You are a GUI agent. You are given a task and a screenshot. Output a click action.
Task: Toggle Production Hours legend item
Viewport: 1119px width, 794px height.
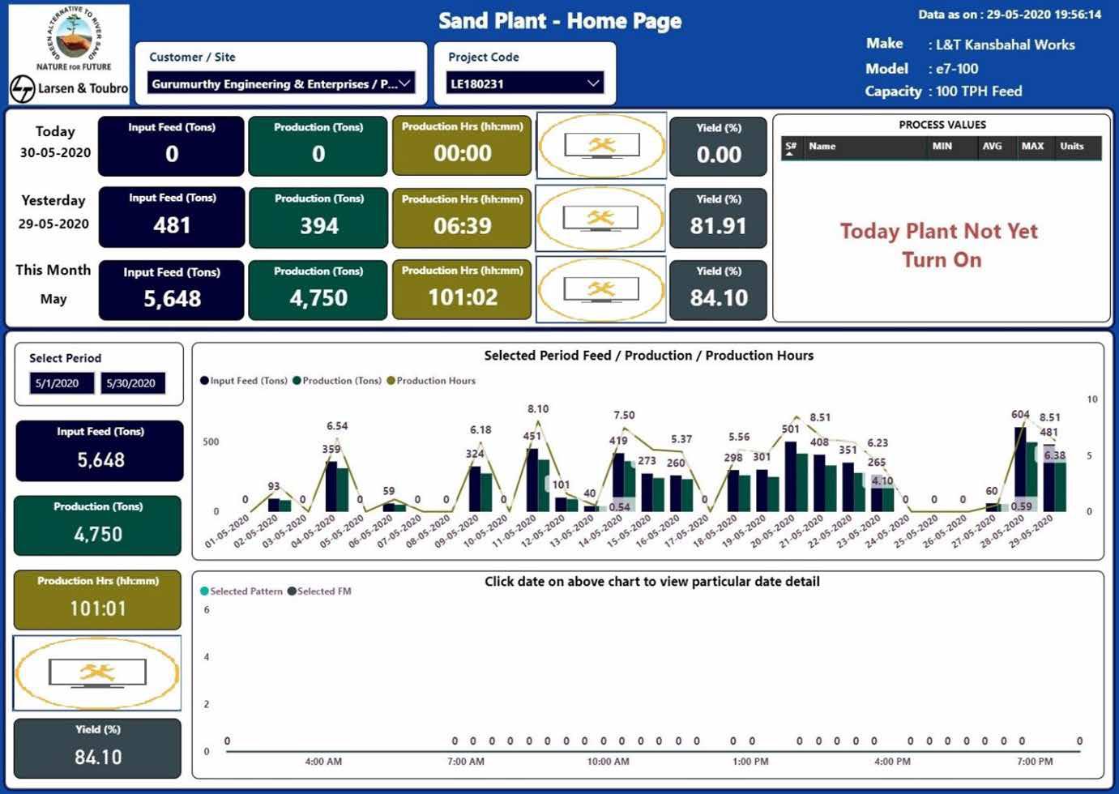[431, 381]
